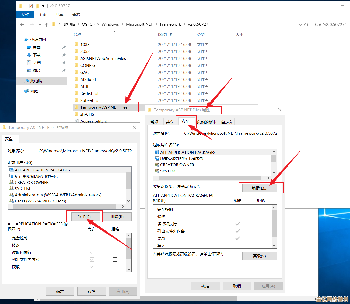Click the Add (添加(D)...) button
350x304 pixels.
(x=85, y=217)
